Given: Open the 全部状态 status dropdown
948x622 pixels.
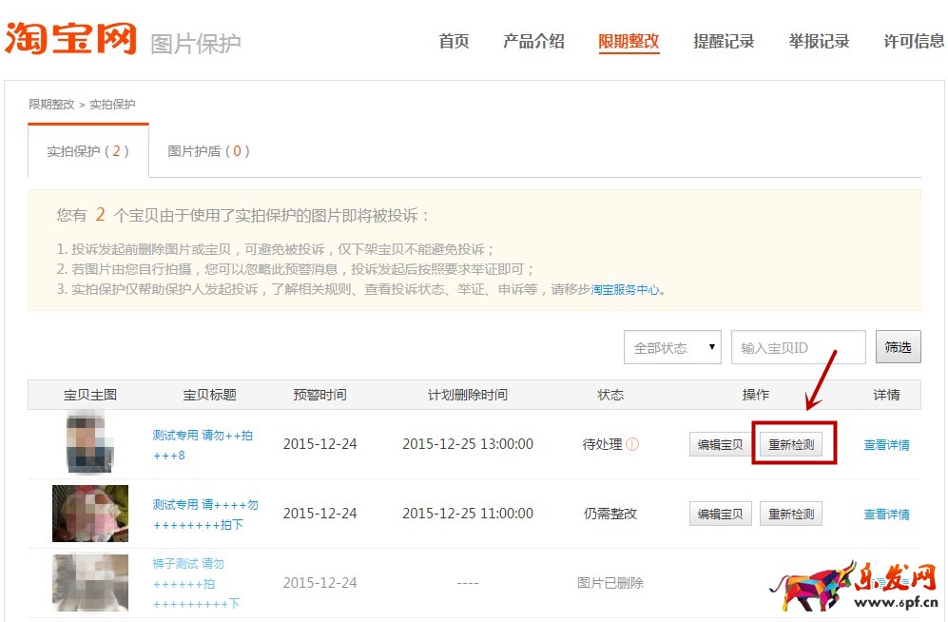Looking at the screenshot, I should click(x=672, y=347).
